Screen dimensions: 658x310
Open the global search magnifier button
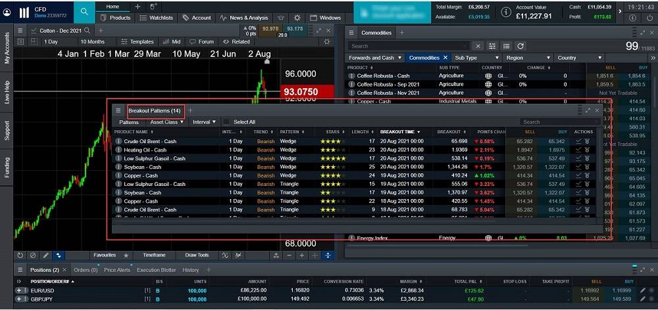(84, 12)
